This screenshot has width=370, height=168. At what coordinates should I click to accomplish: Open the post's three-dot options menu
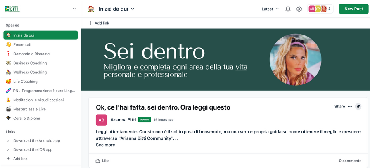tap(350, 107)
